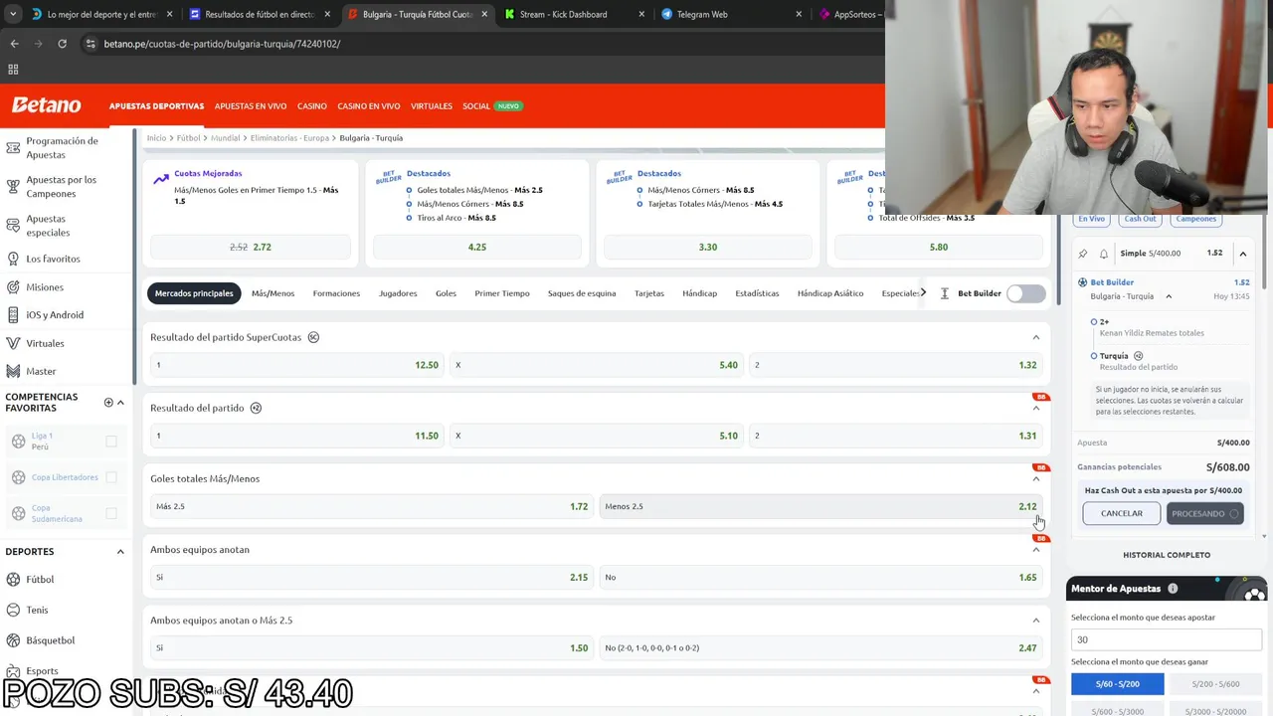The height and width of the screenshot is (716, 1273).
Task: Click the Cuotas Mejoradas trend icon
Action: point(161,179)
